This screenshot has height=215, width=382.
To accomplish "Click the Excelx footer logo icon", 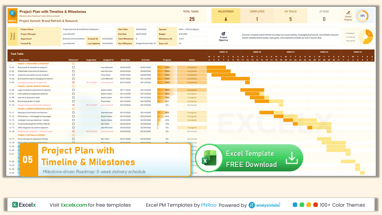I will tap(15, 205).
